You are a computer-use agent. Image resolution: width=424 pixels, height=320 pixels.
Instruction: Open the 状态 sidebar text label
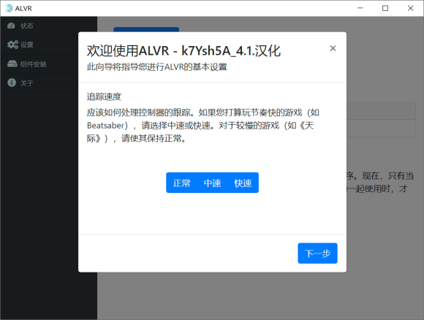pos(27,26)
